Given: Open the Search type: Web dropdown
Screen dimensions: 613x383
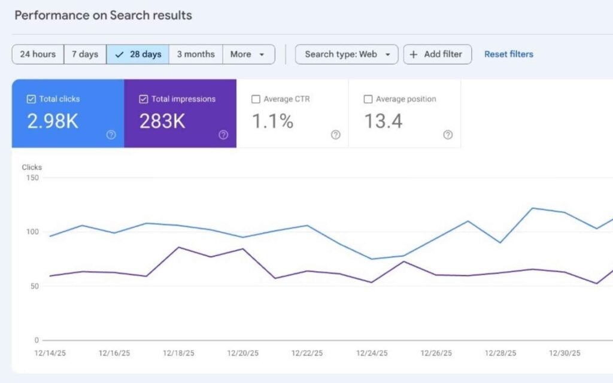Looking at the screenshot, I should (346, 54).
